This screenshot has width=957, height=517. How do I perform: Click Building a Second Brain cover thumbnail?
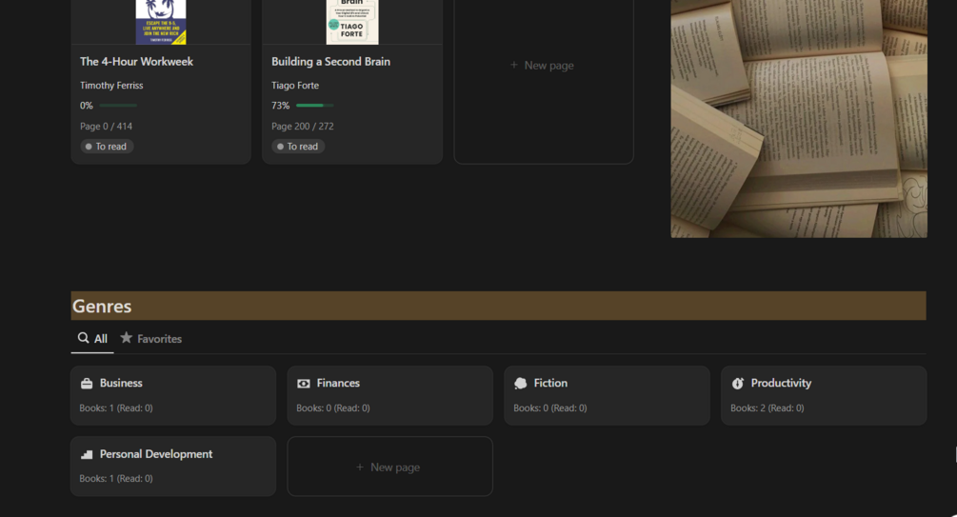click(352, 22)
